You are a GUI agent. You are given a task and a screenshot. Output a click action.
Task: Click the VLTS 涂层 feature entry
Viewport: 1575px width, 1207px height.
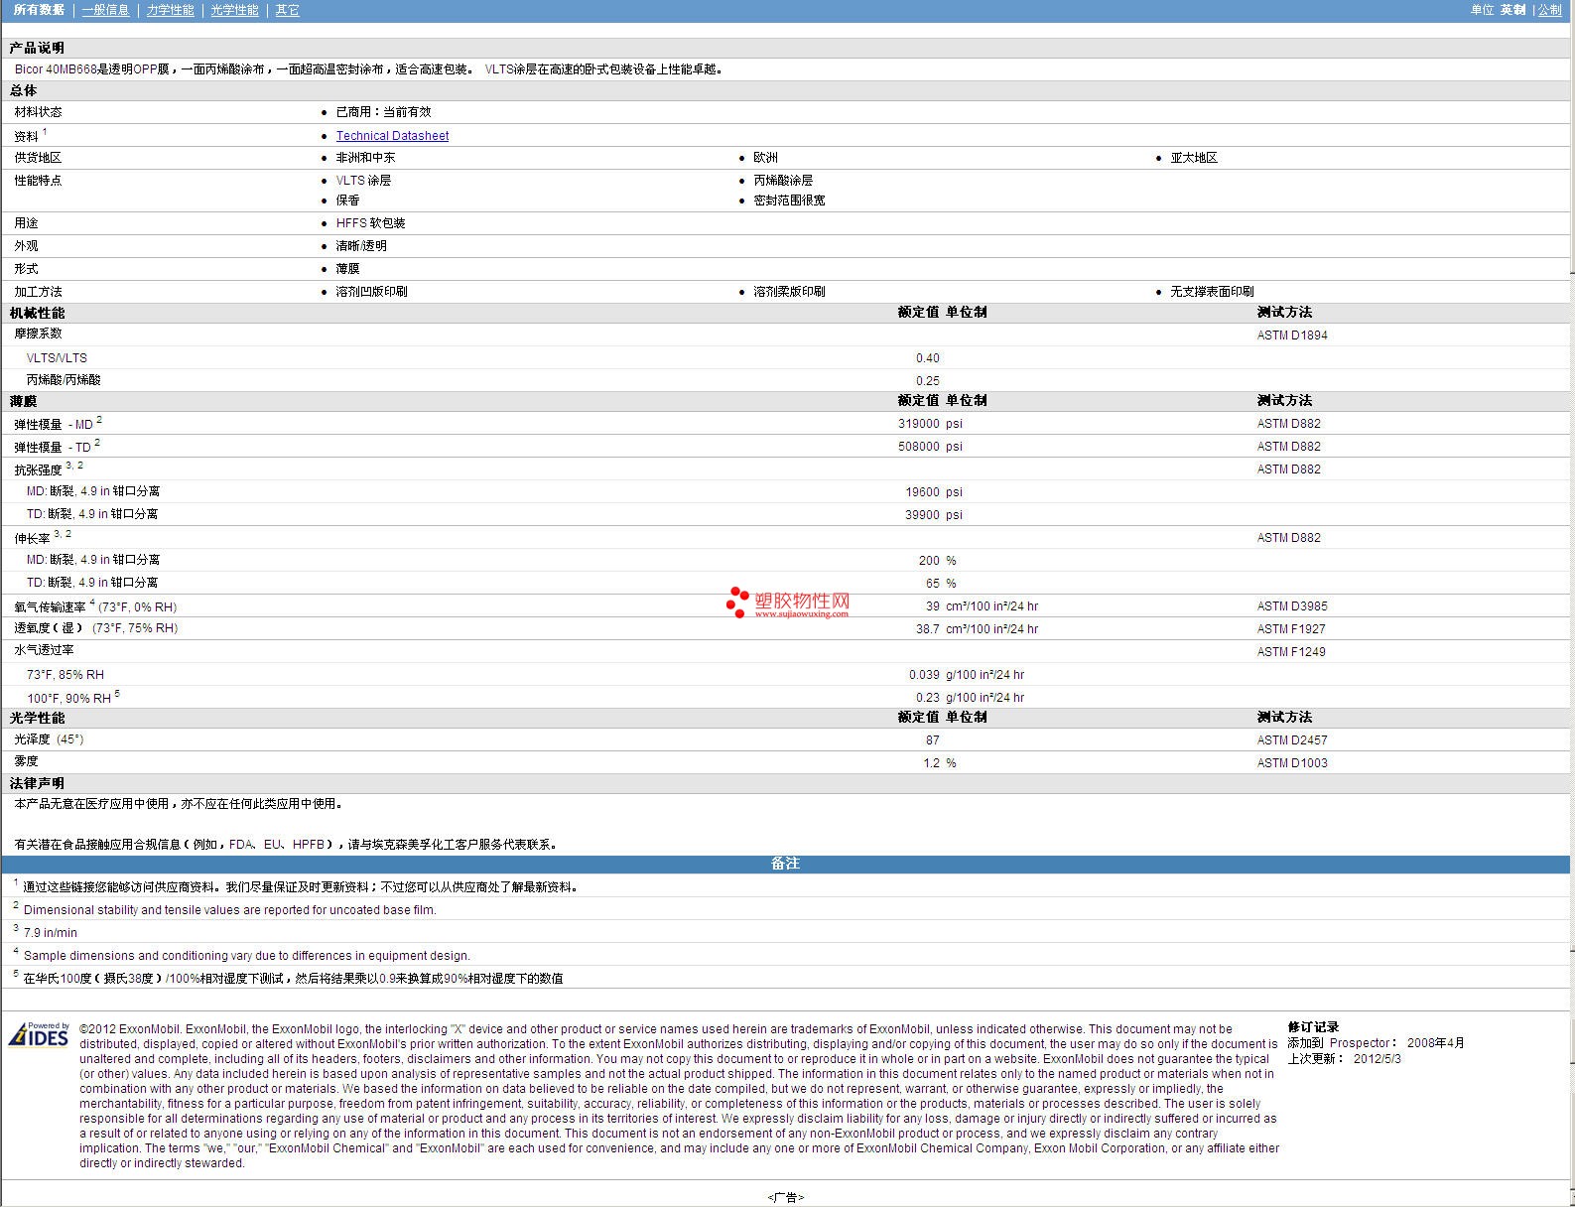click(x=363, y=181)
